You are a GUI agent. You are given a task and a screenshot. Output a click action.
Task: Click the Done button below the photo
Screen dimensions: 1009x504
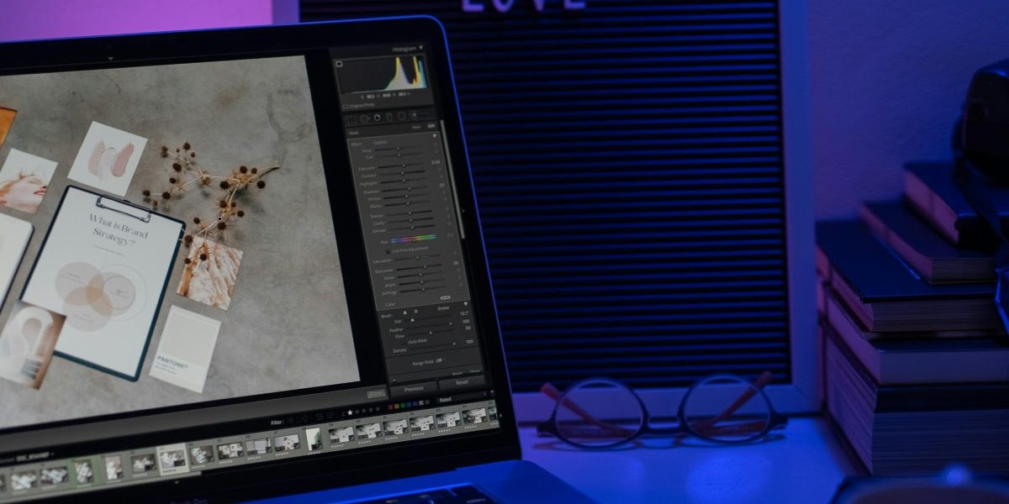pos(376,393)
